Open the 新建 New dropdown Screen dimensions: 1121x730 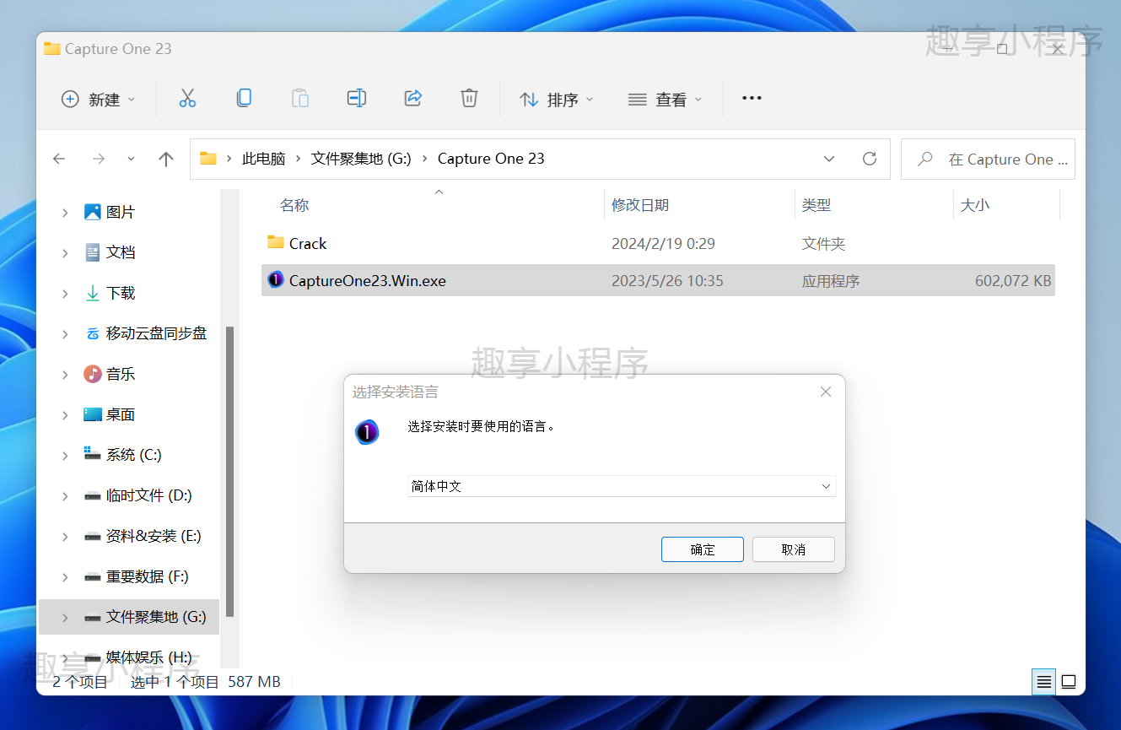[99, 100]
